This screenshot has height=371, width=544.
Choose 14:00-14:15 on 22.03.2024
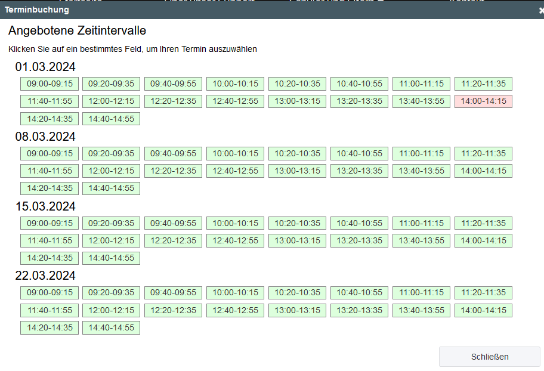pyautogui.click(x=484, y=310)
